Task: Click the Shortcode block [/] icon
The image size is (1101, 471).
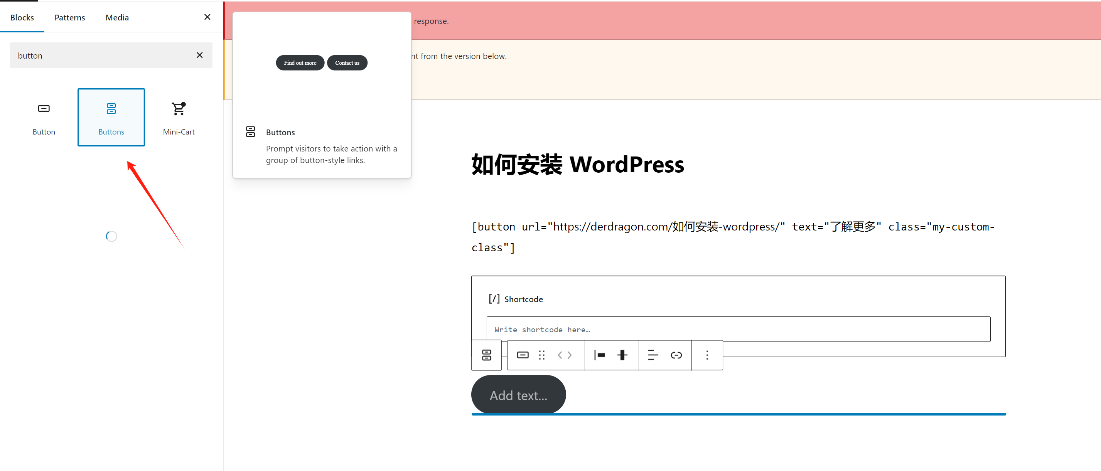Action: click(x=494, y=299)
